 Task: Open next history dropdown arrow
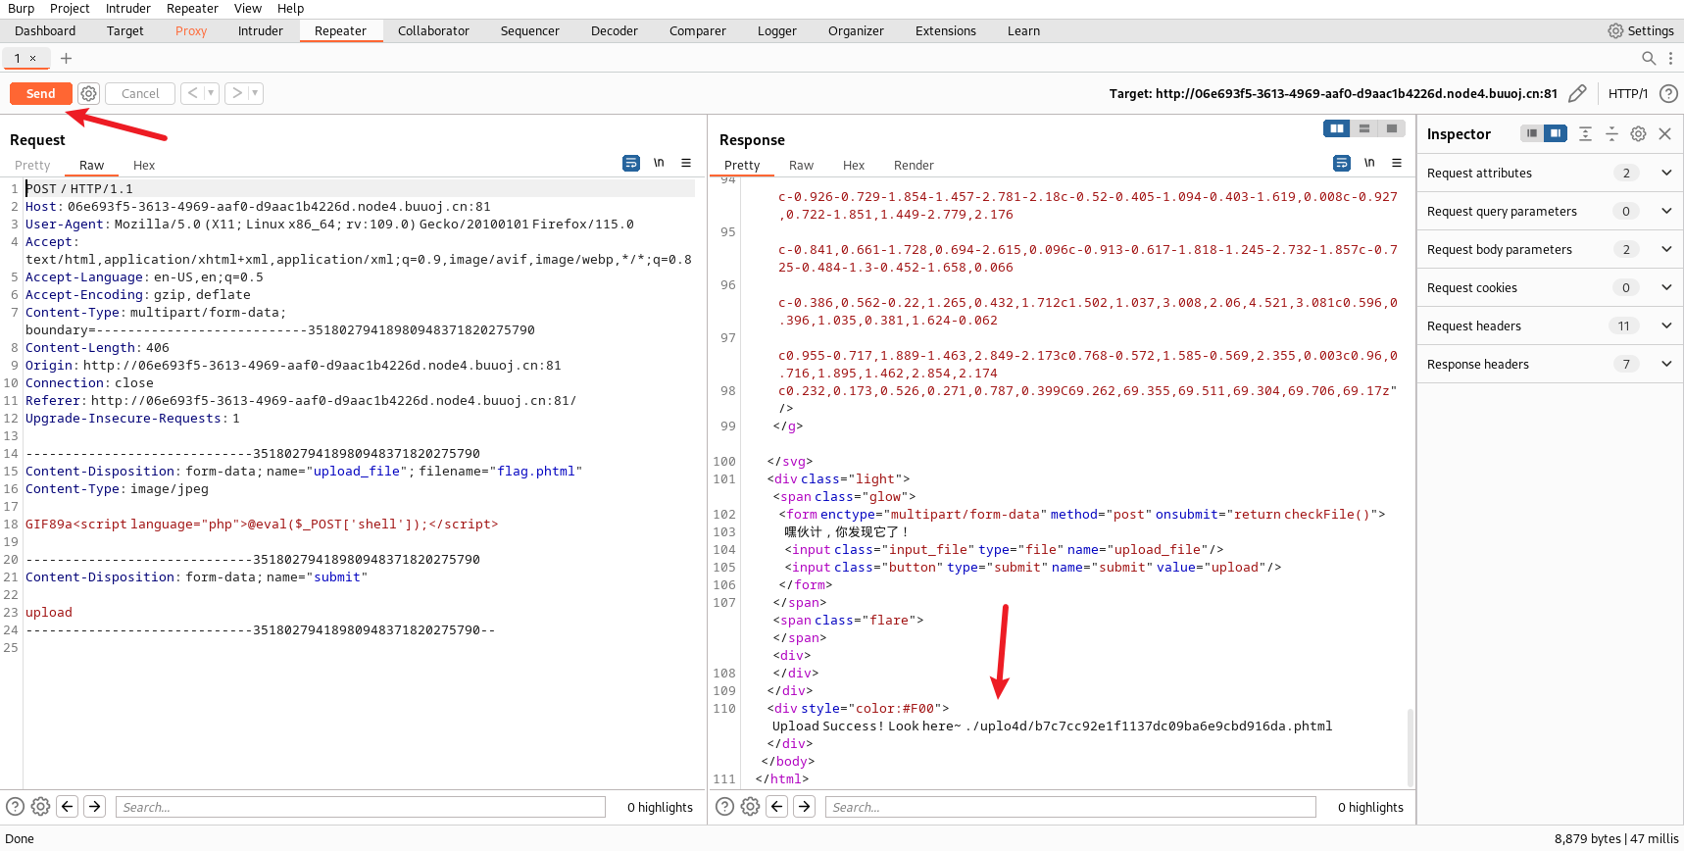[x=255, y=93]
